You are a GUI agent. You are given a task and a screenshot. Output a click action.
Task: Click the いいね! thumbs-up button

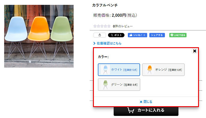[x=137, y=35]
